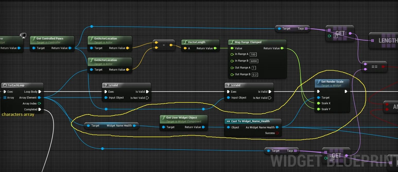Click the ForEachLoop Exec input pin
This screenshot has height=172, width=398.
pos(5,92)
